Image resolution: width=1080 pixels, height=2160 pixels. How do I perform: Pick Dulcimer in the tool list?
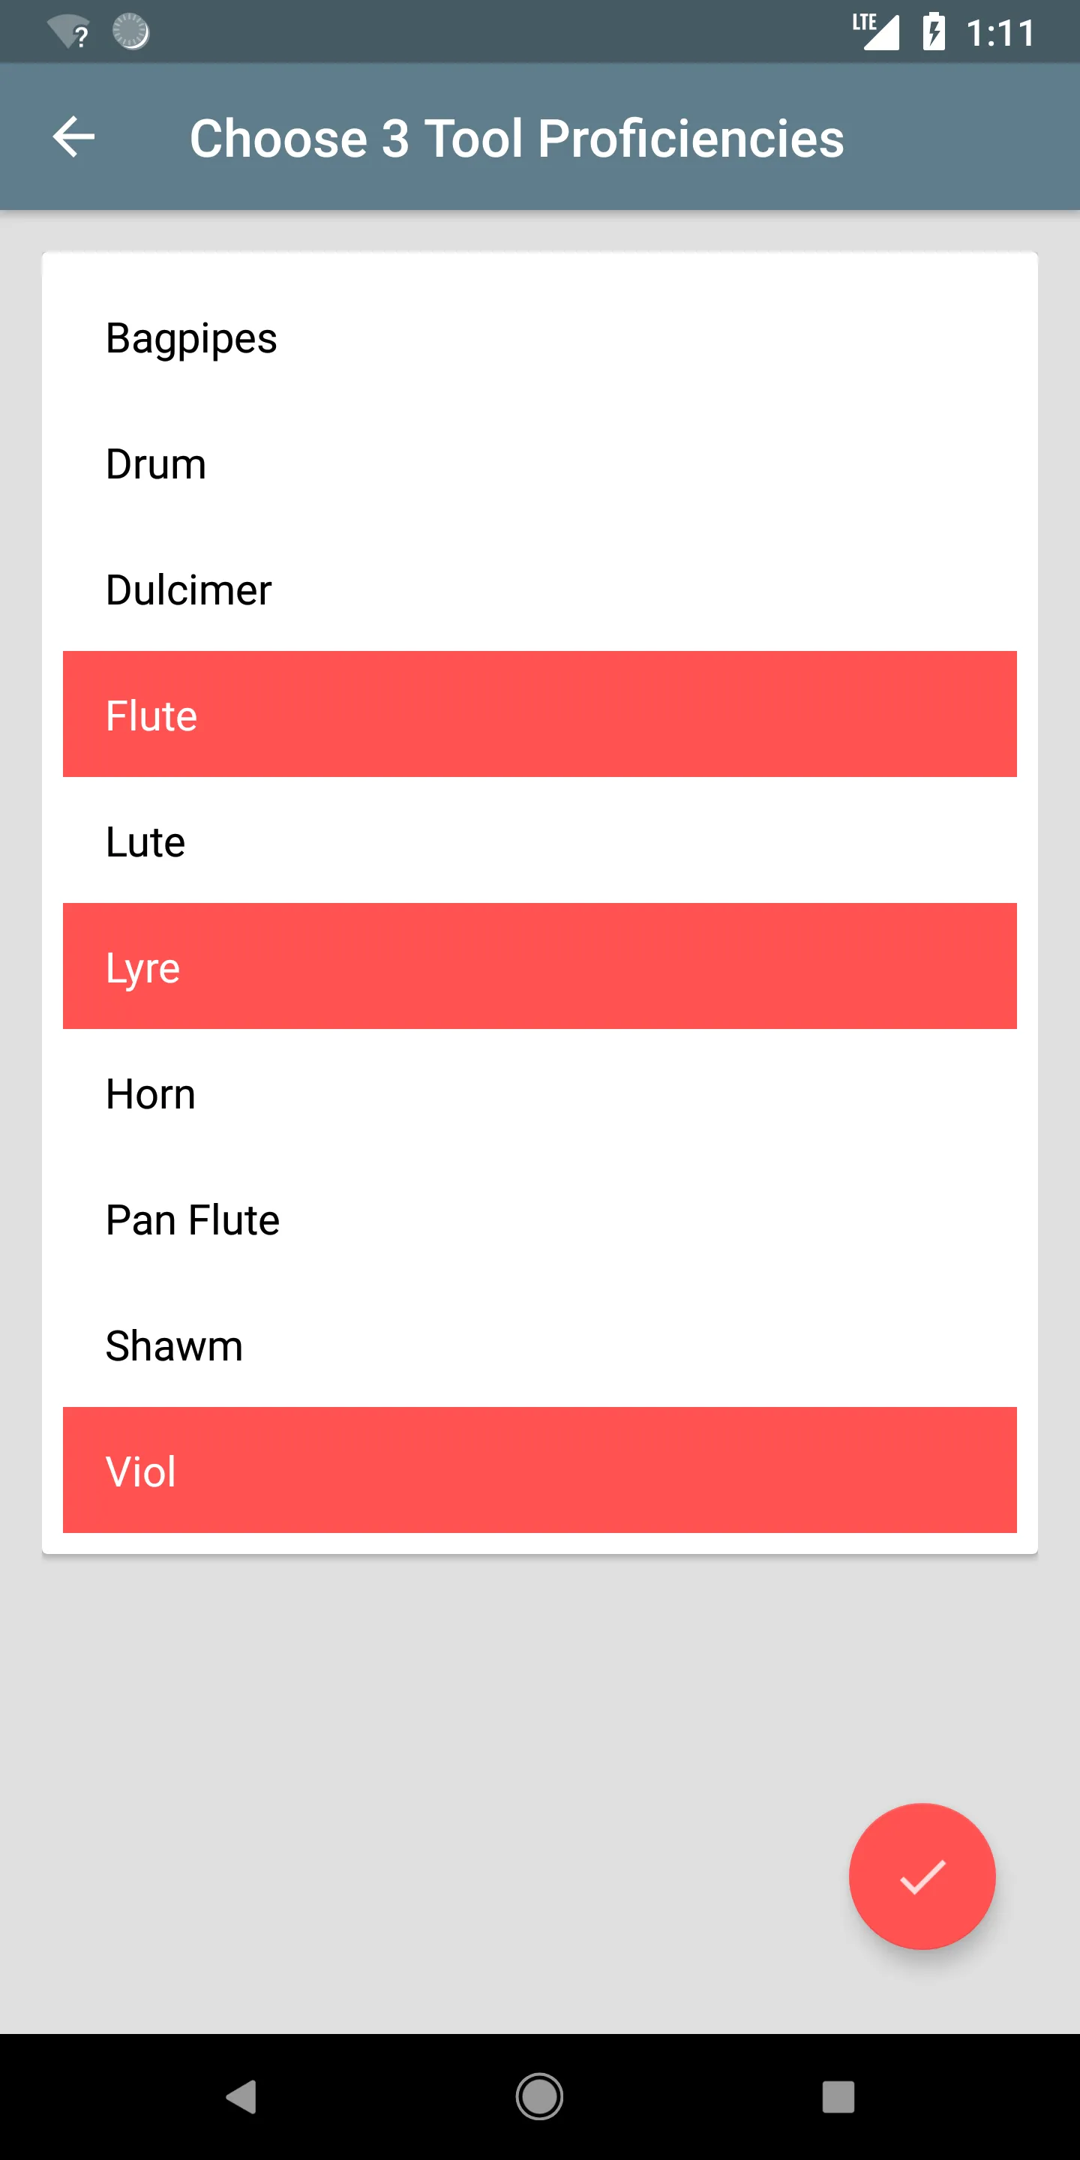(540, 589)
